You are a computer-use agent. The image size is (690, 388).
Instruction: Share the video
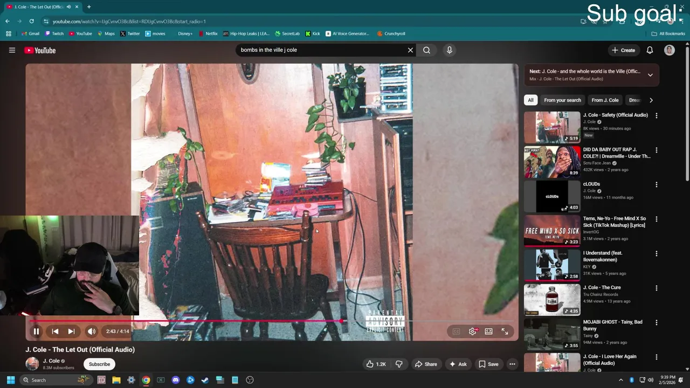click(x=425, y=364)
